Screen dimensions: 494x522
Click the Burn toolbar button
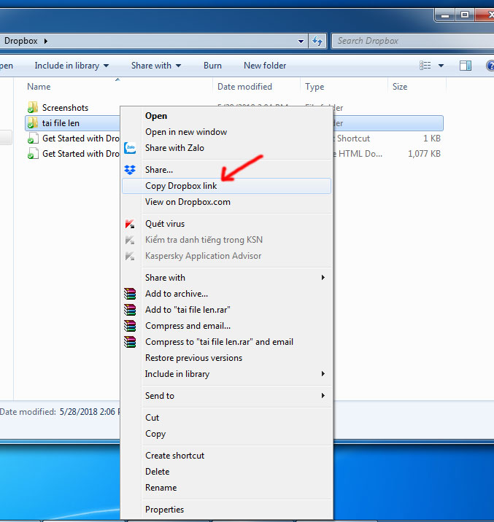[x=212, y=66]
